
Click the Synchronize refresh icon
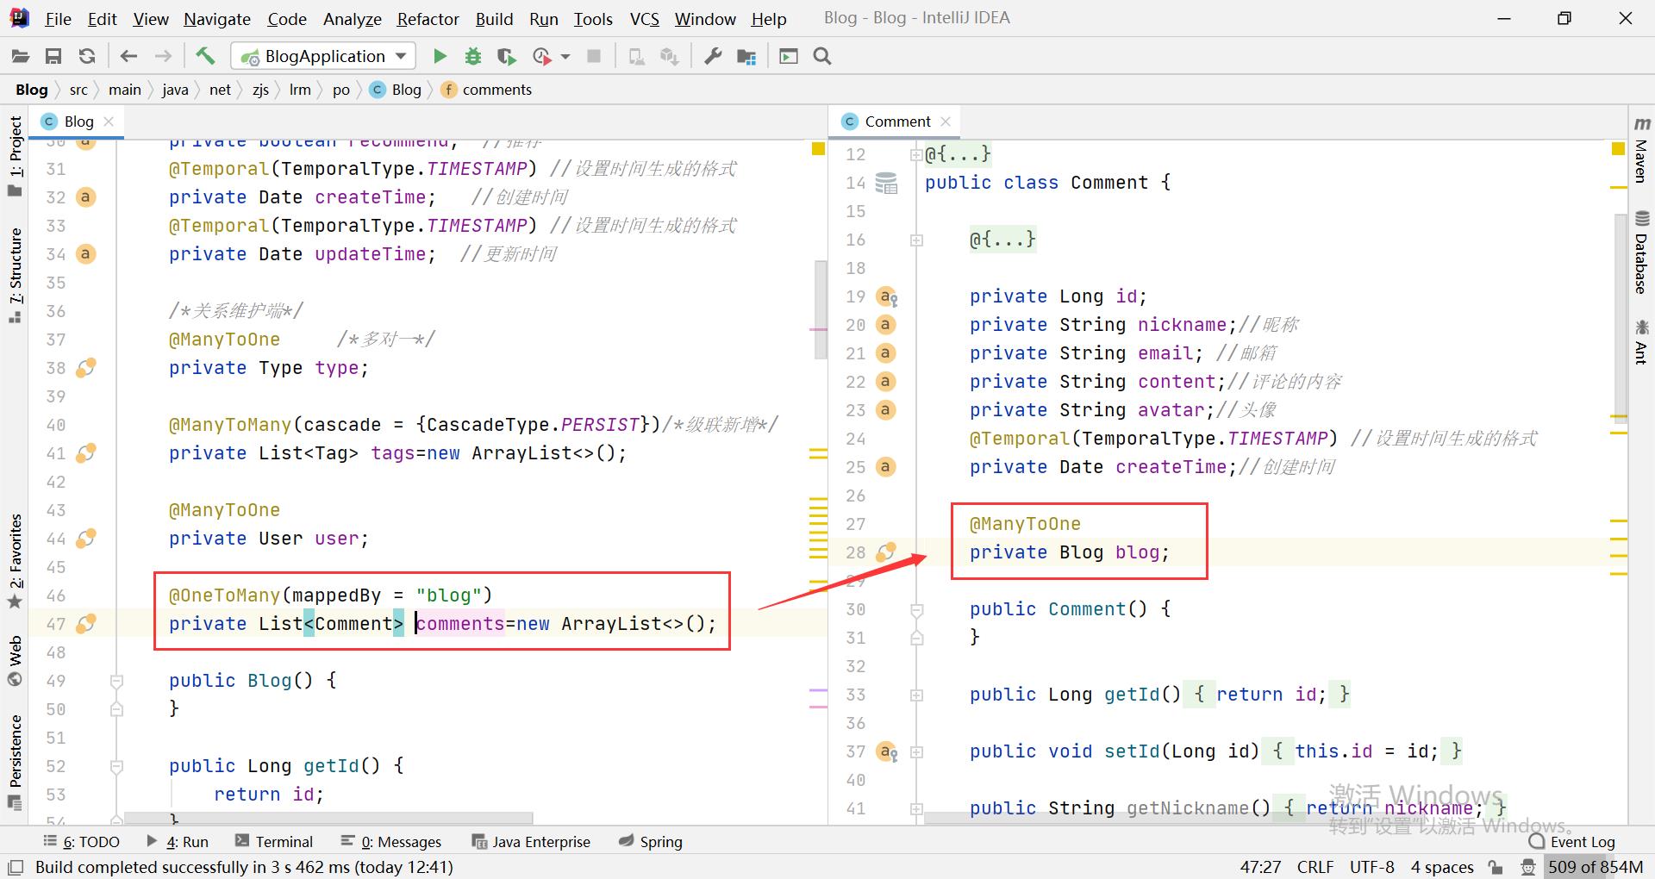[87, 57]
